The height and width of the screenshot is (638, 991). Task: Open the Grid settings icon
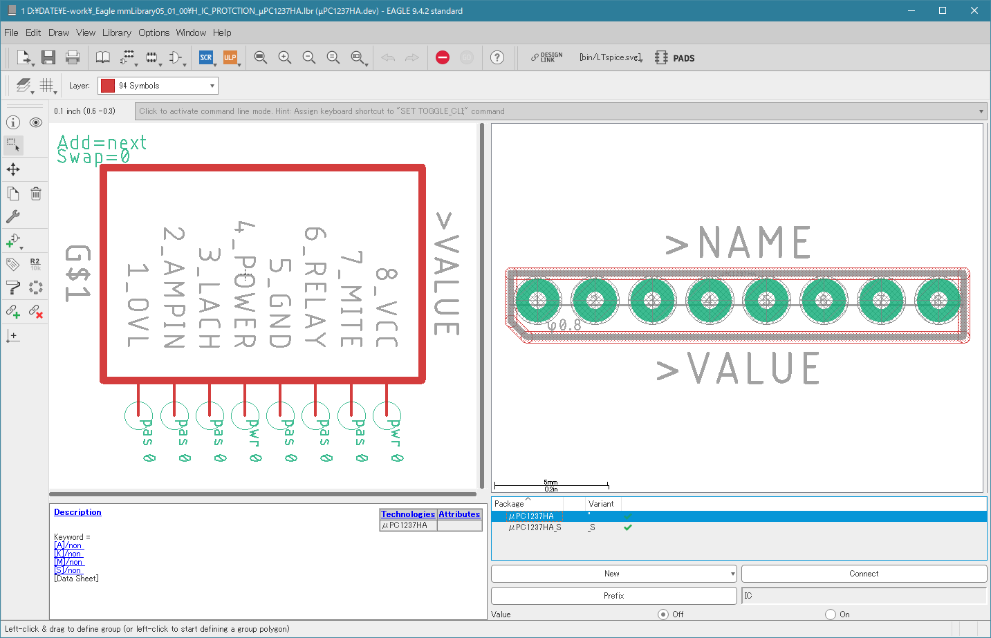pos(47,85)
